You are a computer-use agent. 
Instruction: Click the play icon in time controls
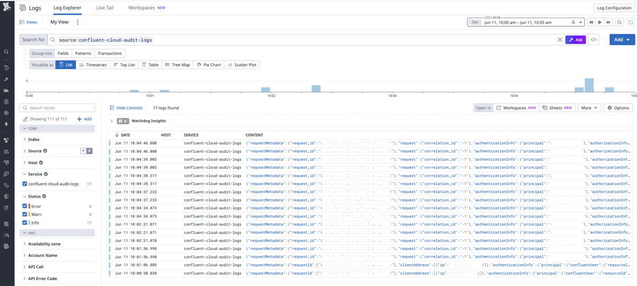[x=600, y=22]
